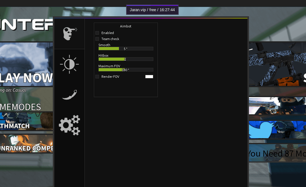Click the Smooth slider bar
306x187 pixels.
pos(126,49)
